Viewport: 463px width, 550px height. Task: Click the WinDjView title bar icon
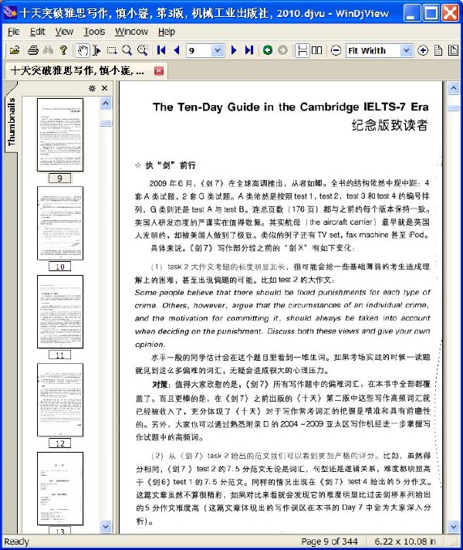click(x=10, y=12)
